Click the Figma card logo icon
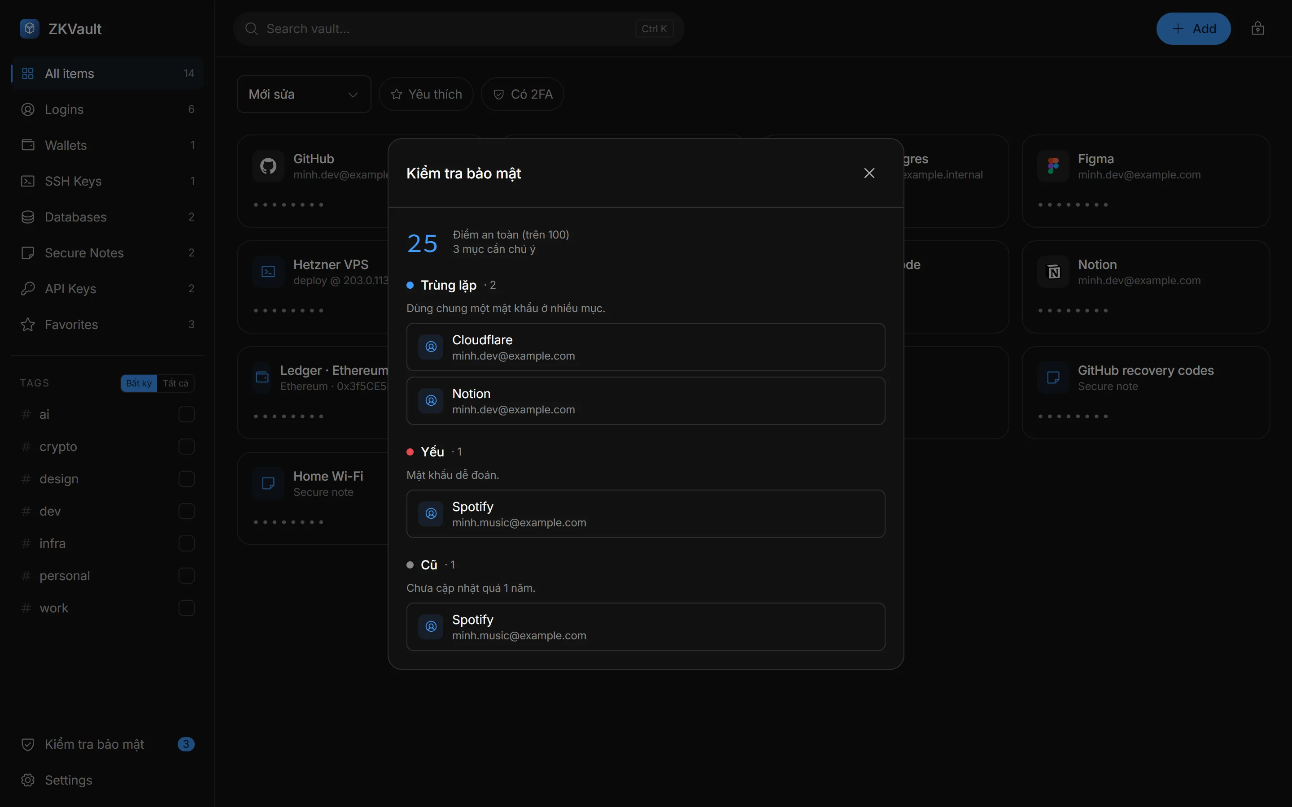The image size is (1292, 807). point(1053,166)
